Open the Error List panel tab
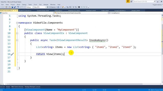 [2, 87]
